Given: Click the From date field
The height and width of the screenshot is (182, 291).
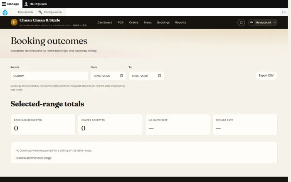Looking at the screenshot, I should [109, 76].
